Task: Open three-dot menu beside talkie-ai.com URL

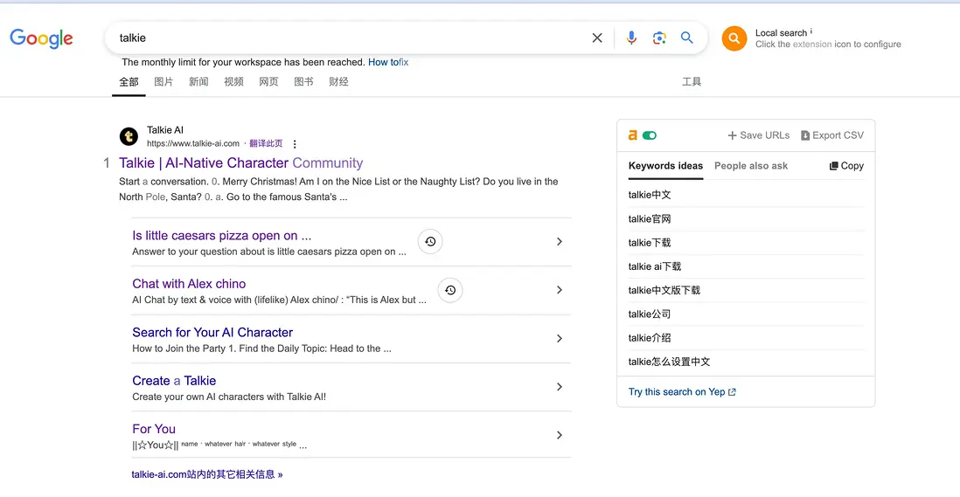Action: [x=295, y=144]
